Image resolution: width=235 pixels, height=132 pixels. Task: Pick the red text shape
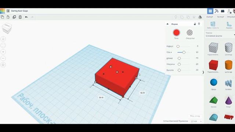(x=229, y=117)
